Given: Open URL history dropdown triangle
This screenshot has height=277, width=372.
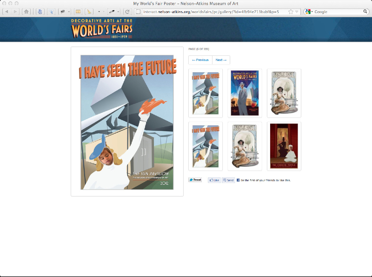Looking at the screenshot, I should pos(297,12).
